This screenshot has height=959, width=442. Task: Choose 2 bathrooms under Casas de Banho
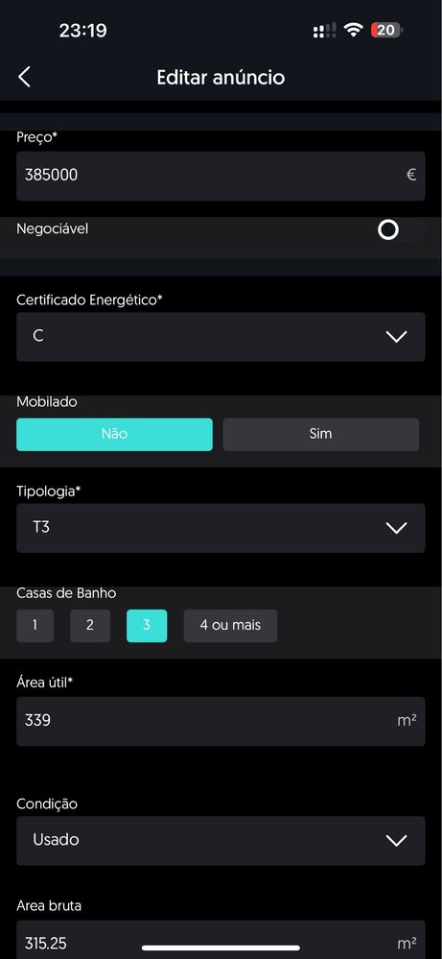pos(90,626)
